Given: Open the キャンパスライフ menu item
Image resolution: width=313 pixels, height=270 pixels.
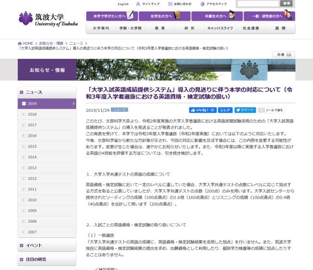Looking at the screenshot, I should [220, 28].
